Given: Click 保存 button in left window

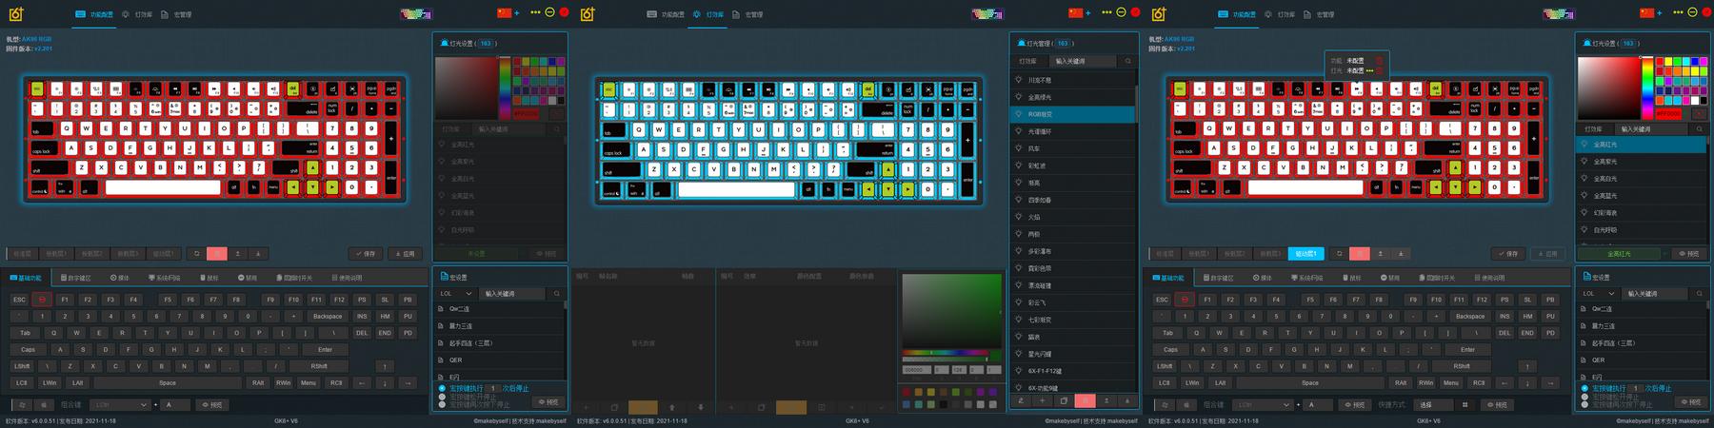Looking at the screenshot, I should click(x=366, y=254).
